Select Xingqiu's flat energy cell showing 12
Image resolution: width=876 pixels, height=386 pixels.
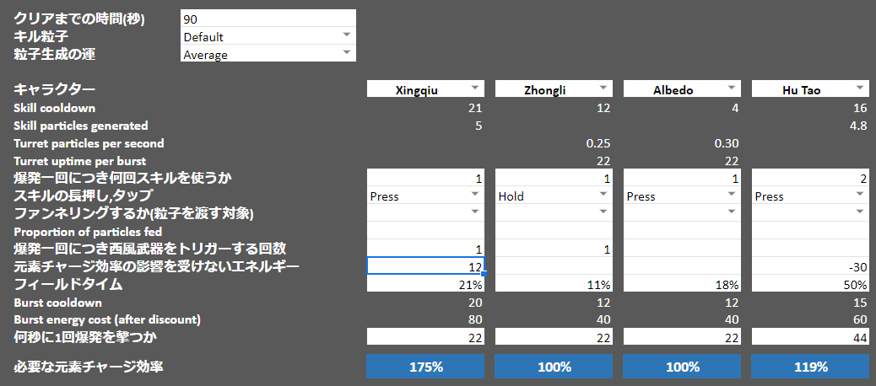tap(424, 266)
